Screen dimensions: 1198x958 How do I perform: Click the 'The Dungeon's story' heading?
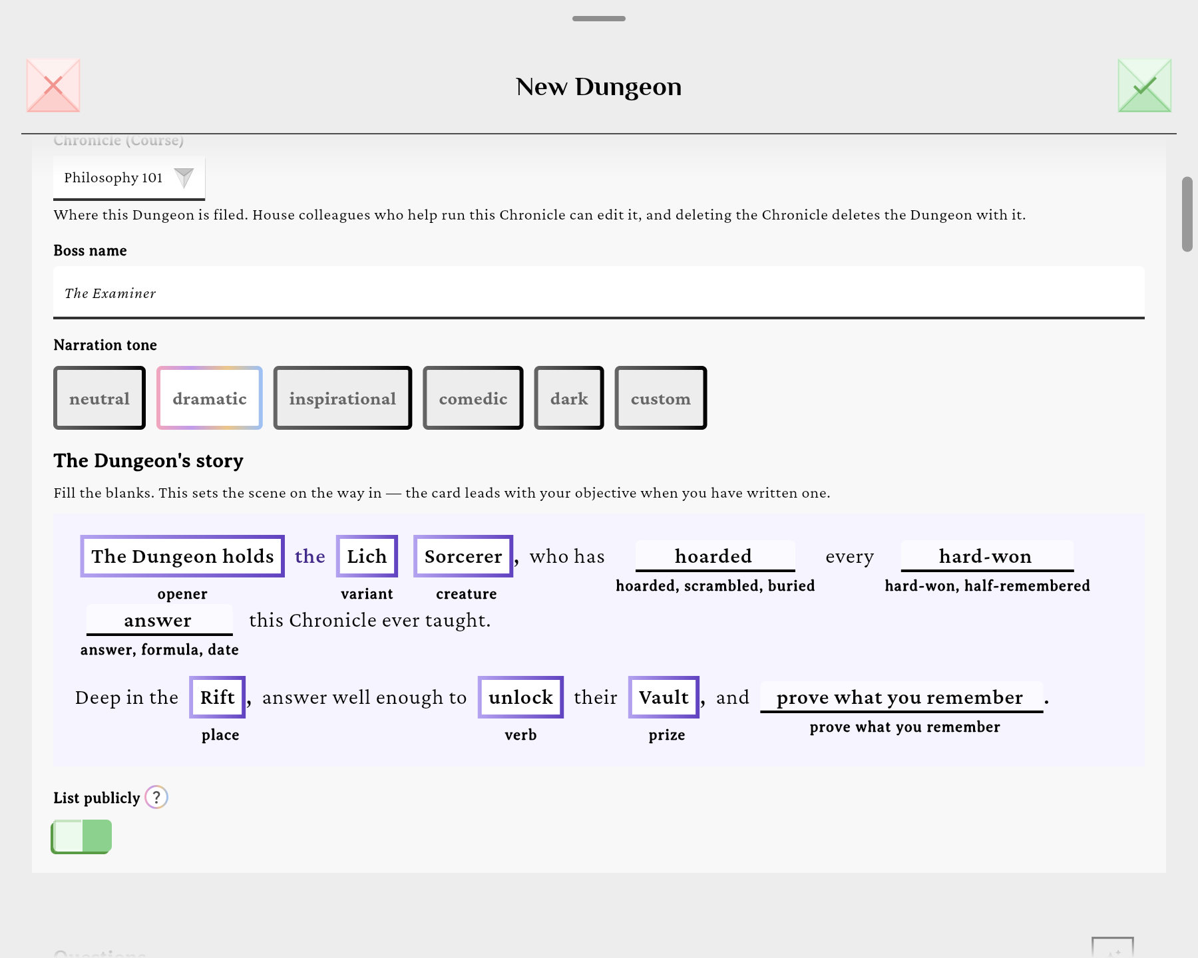point(148,460)
